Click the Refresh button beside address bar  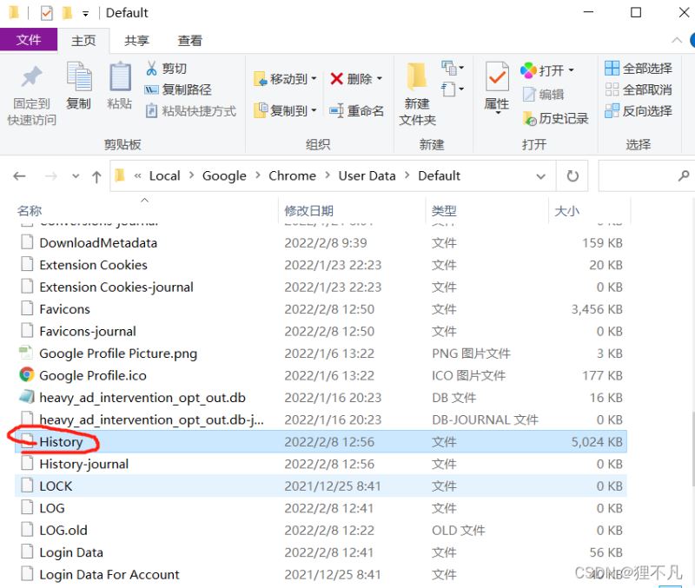point(573,176)
